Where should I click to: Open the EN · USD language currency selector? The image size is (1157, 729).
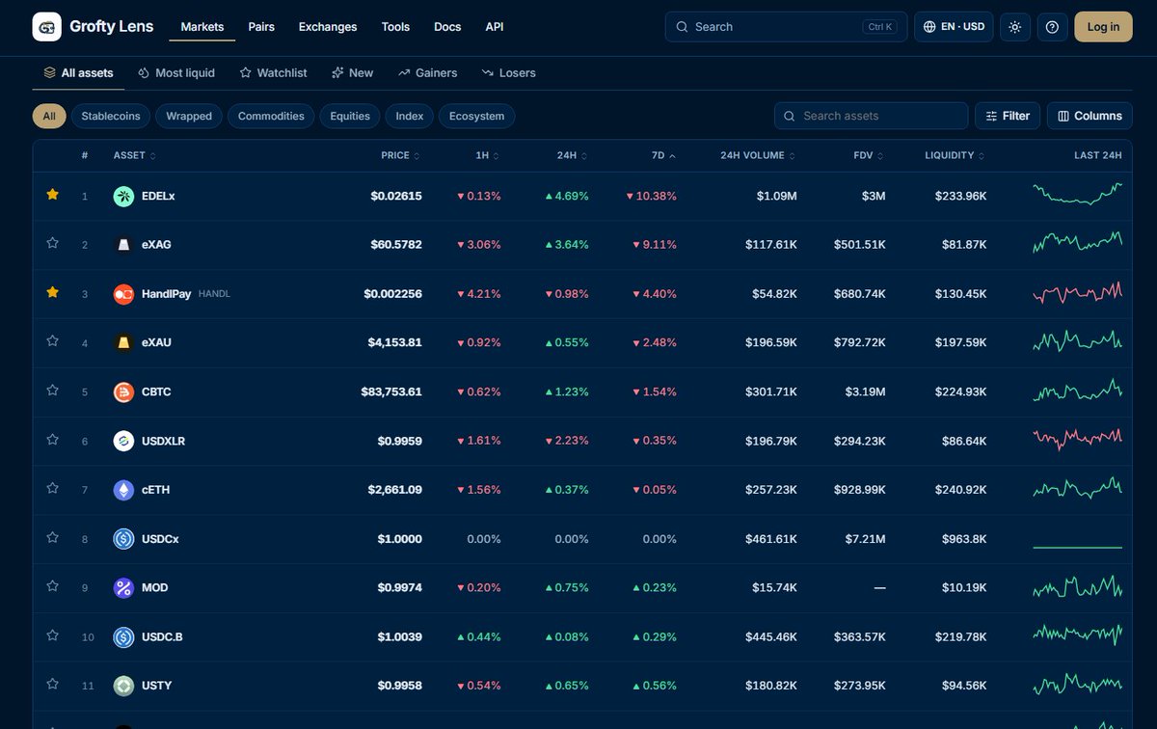pos(954,27)
